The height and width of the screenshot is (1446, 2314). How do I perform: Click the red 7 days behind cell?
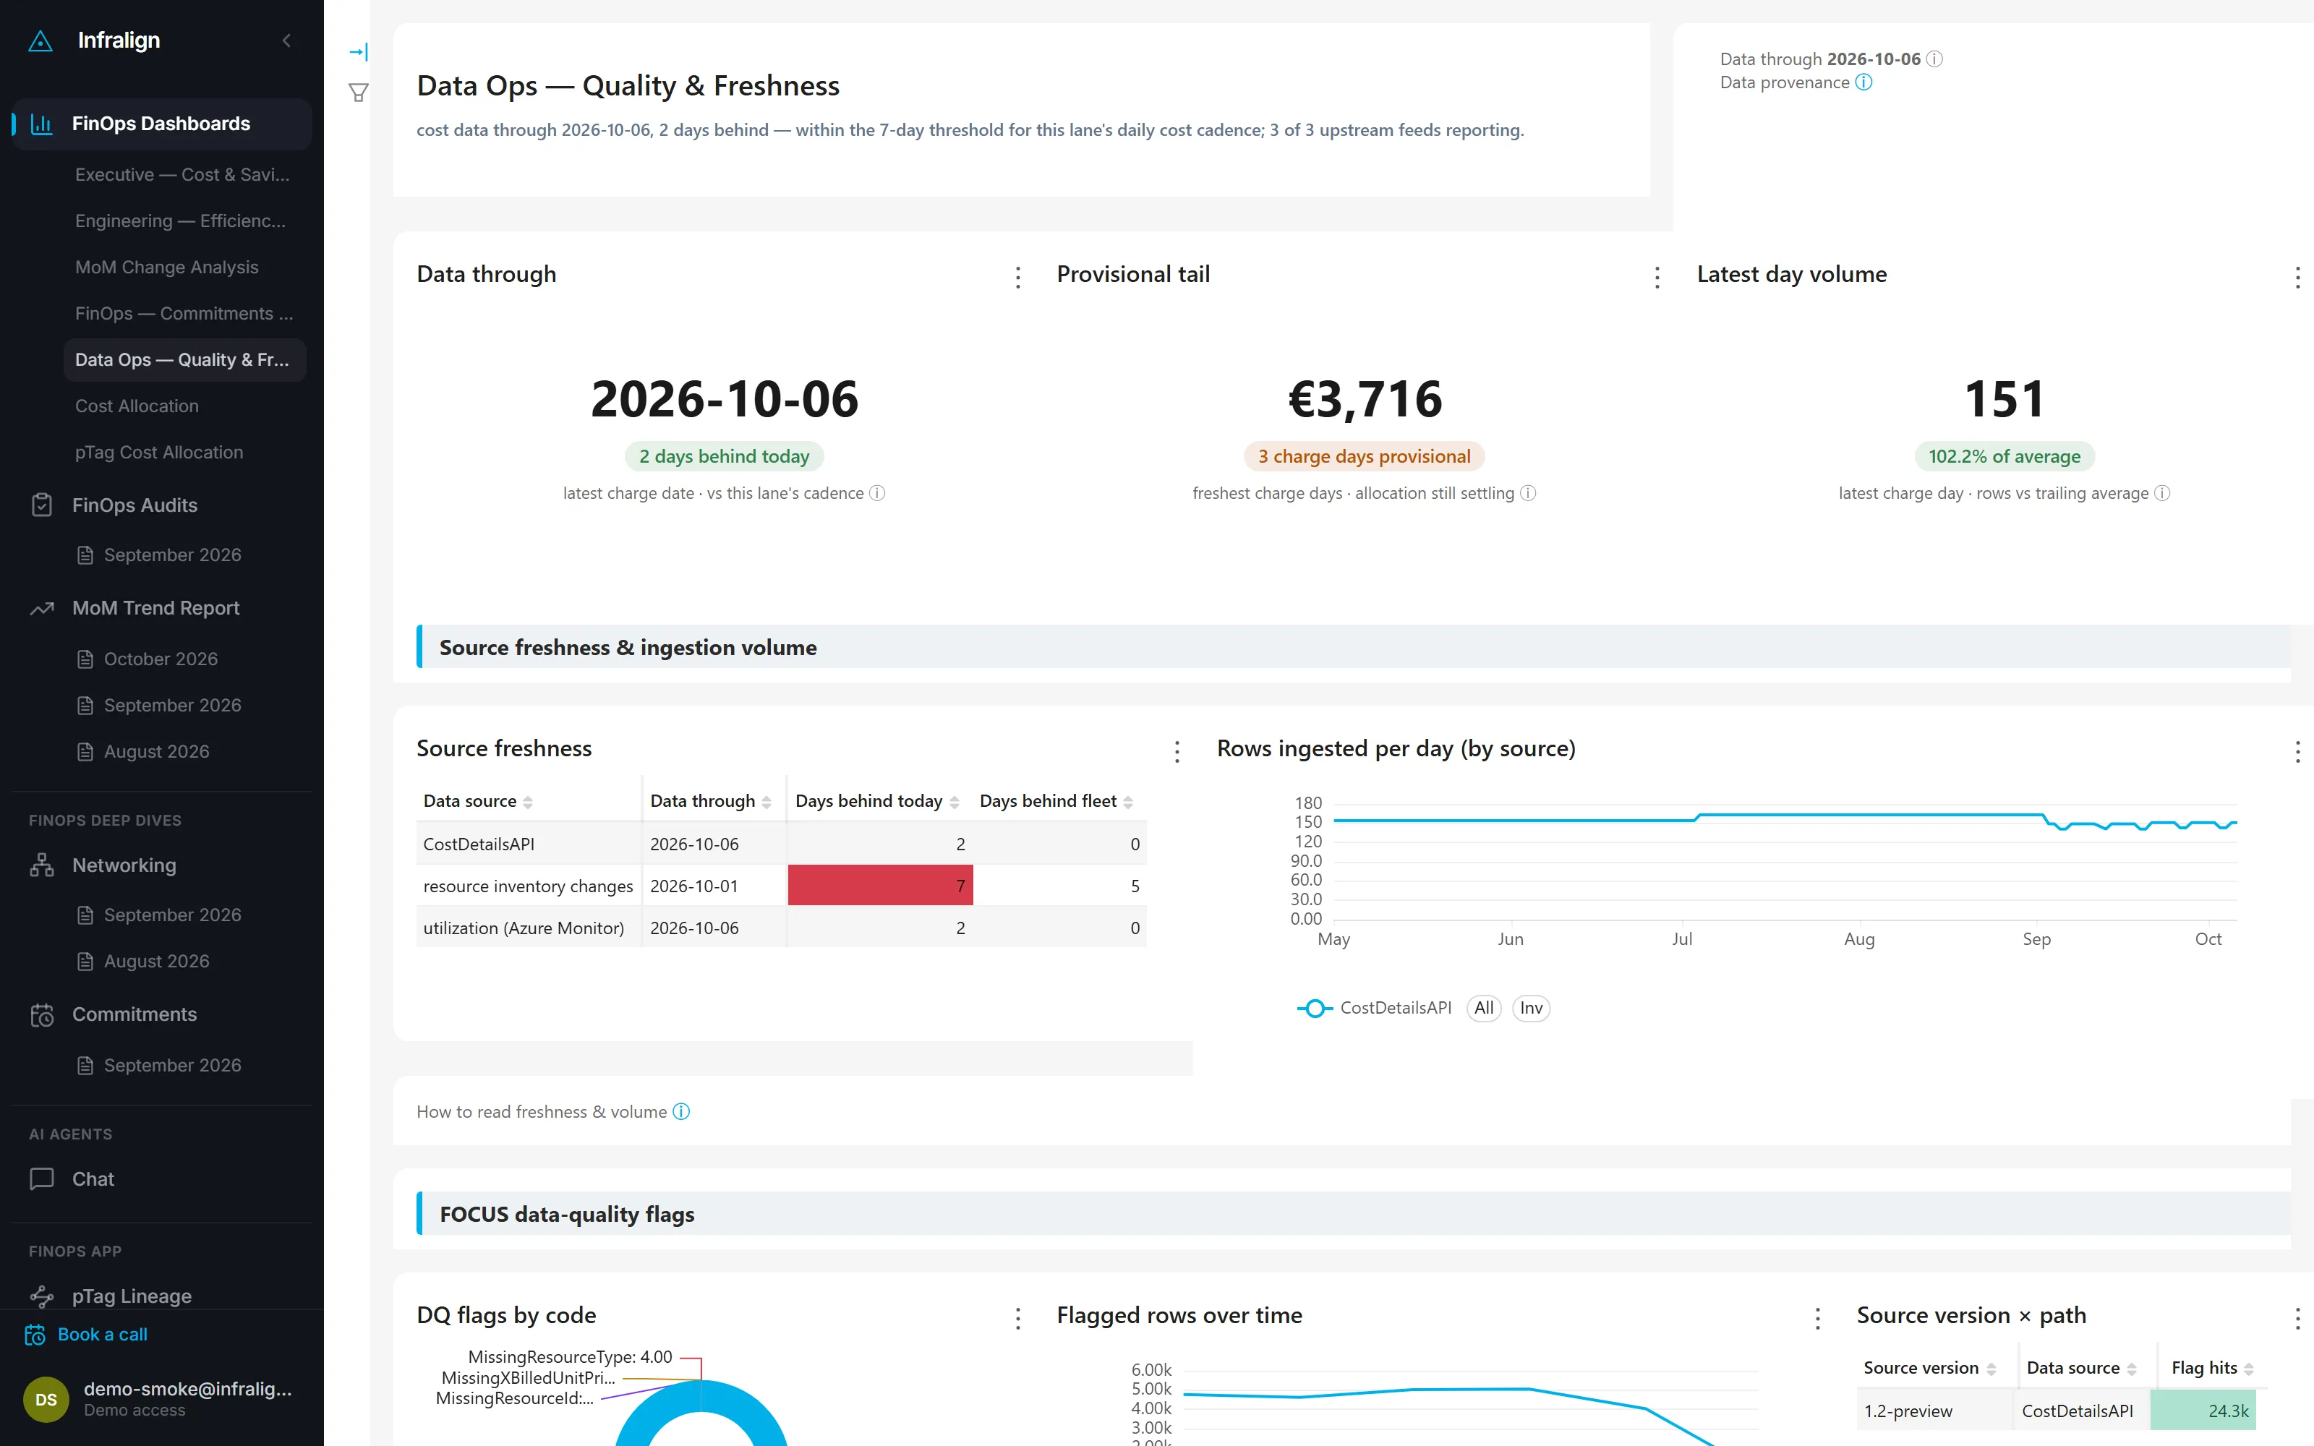(x=880, y=886)
